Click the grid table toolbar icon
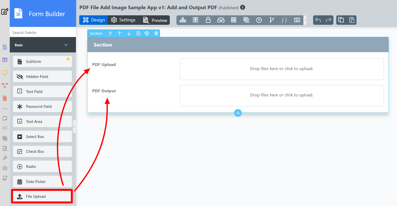Viewport: 397px width, 206px height. click(x=234, y=20)
